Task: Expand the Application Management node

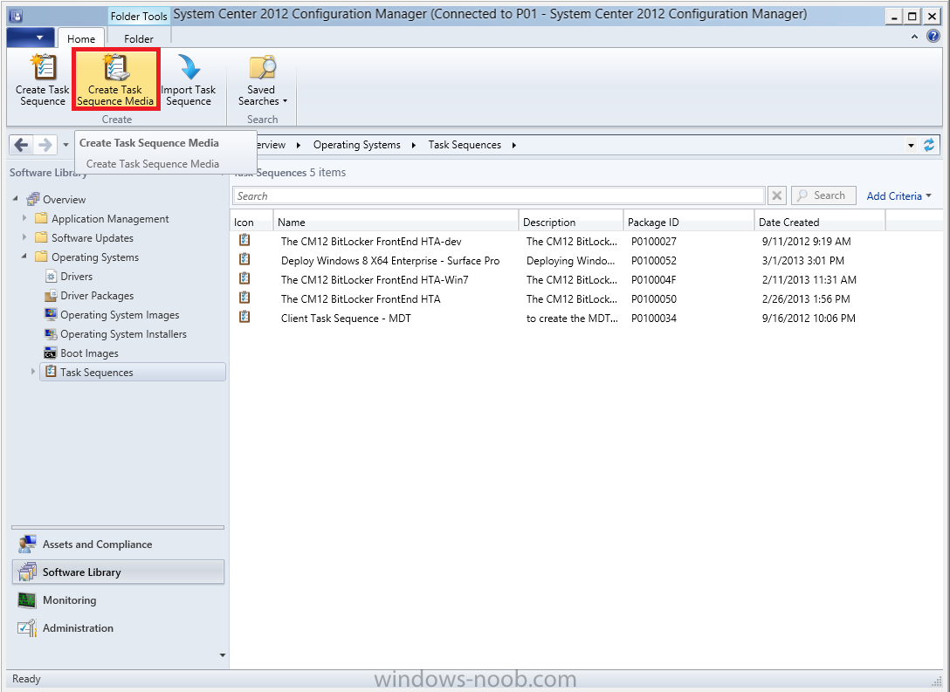Action: point(24,218)
